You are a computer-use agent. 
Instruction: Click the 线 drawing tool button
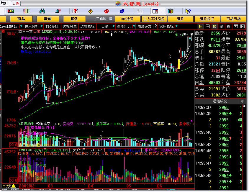pyautogui.click(x=221, y=26)
